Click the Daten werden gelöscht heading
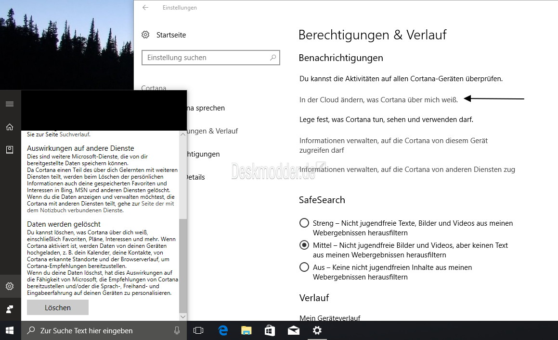Image resolution: width=558 pixels, height=340 pixels. coord(64,224)
